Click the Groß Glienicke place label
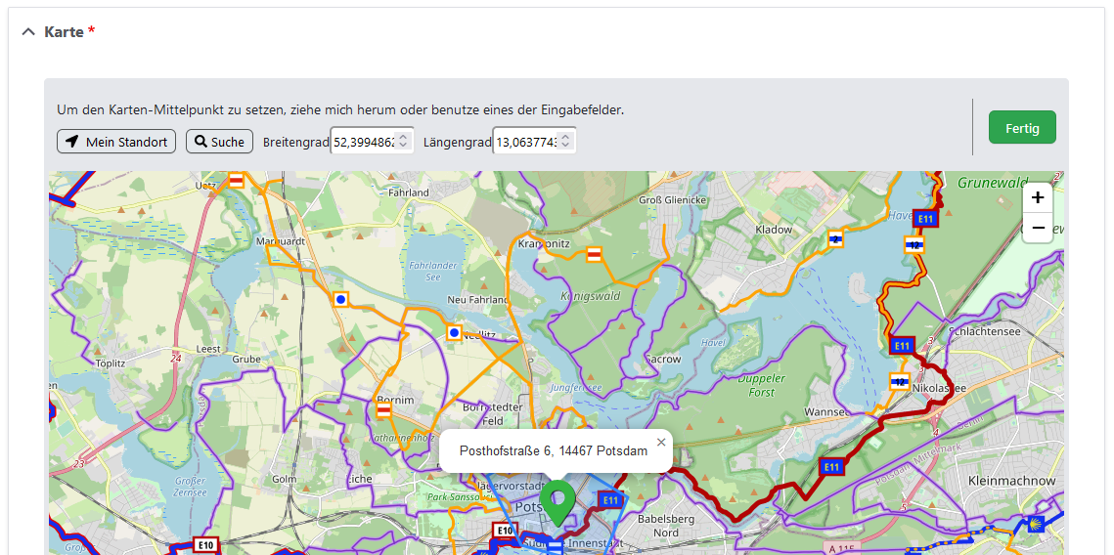Image resolution: width=1114 pixels, height=555 pixels. [x=673, y=200]
